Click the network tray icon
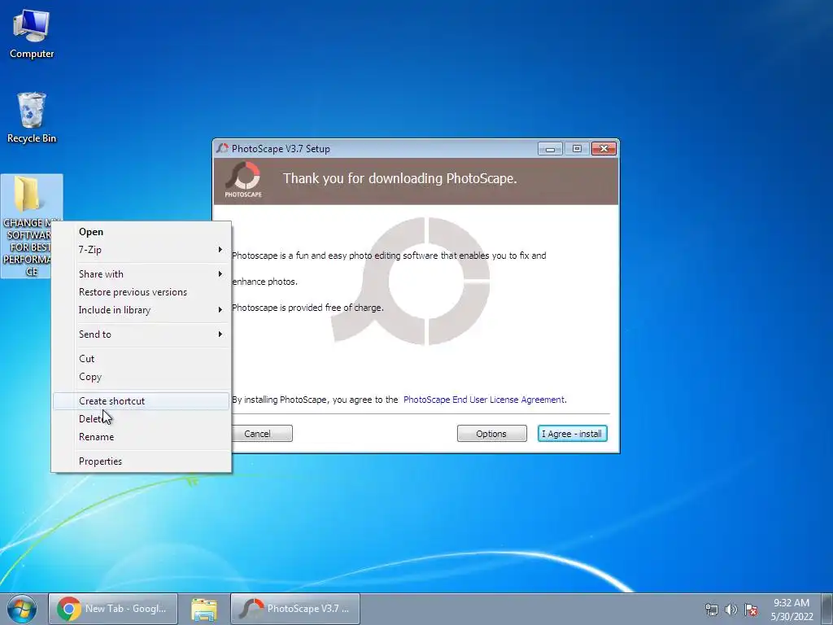This screenshot has width=833, height=625. 711,610
